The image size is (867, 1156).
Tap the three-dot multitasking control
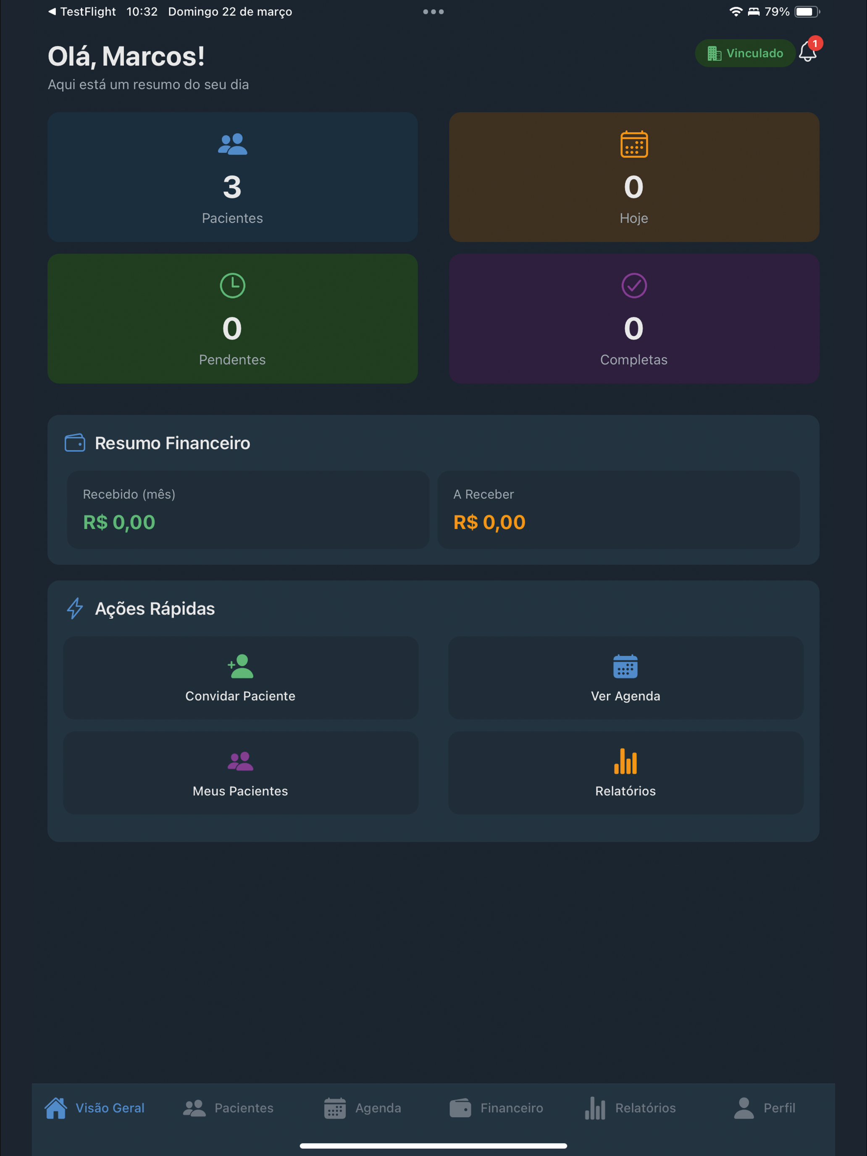click(433, 11)
